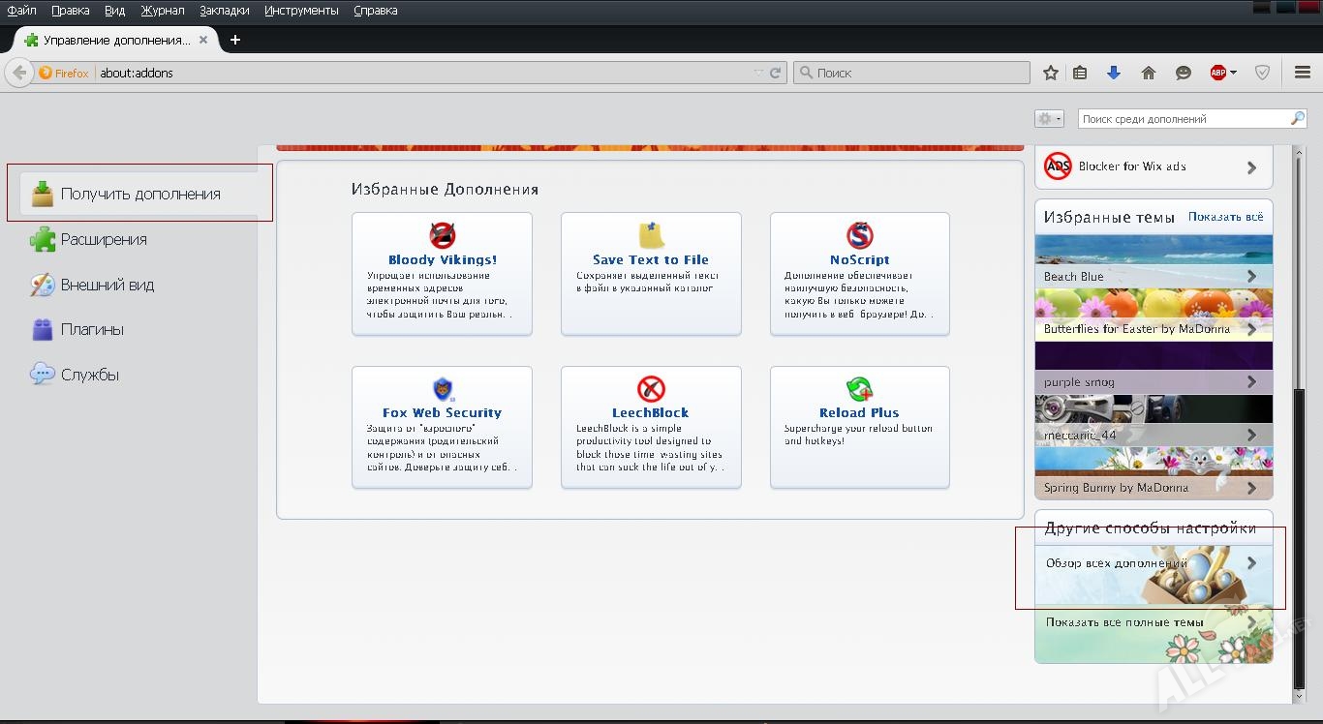
Task: Click the Beach Blue theme thumbnail
Action: (x=1154, y=261)
